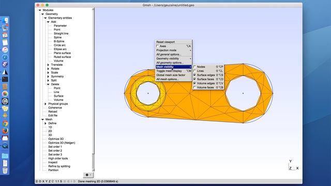331x186 pixels.
Task: Expand the Symmetry node
Action: (x=48, y=76)
